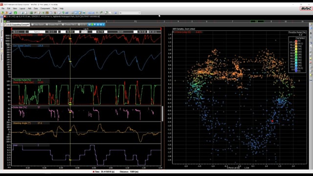The height and width of the screenshot is (176, 313).
Task: Click the Gear channel label
Action: [15, 145]
